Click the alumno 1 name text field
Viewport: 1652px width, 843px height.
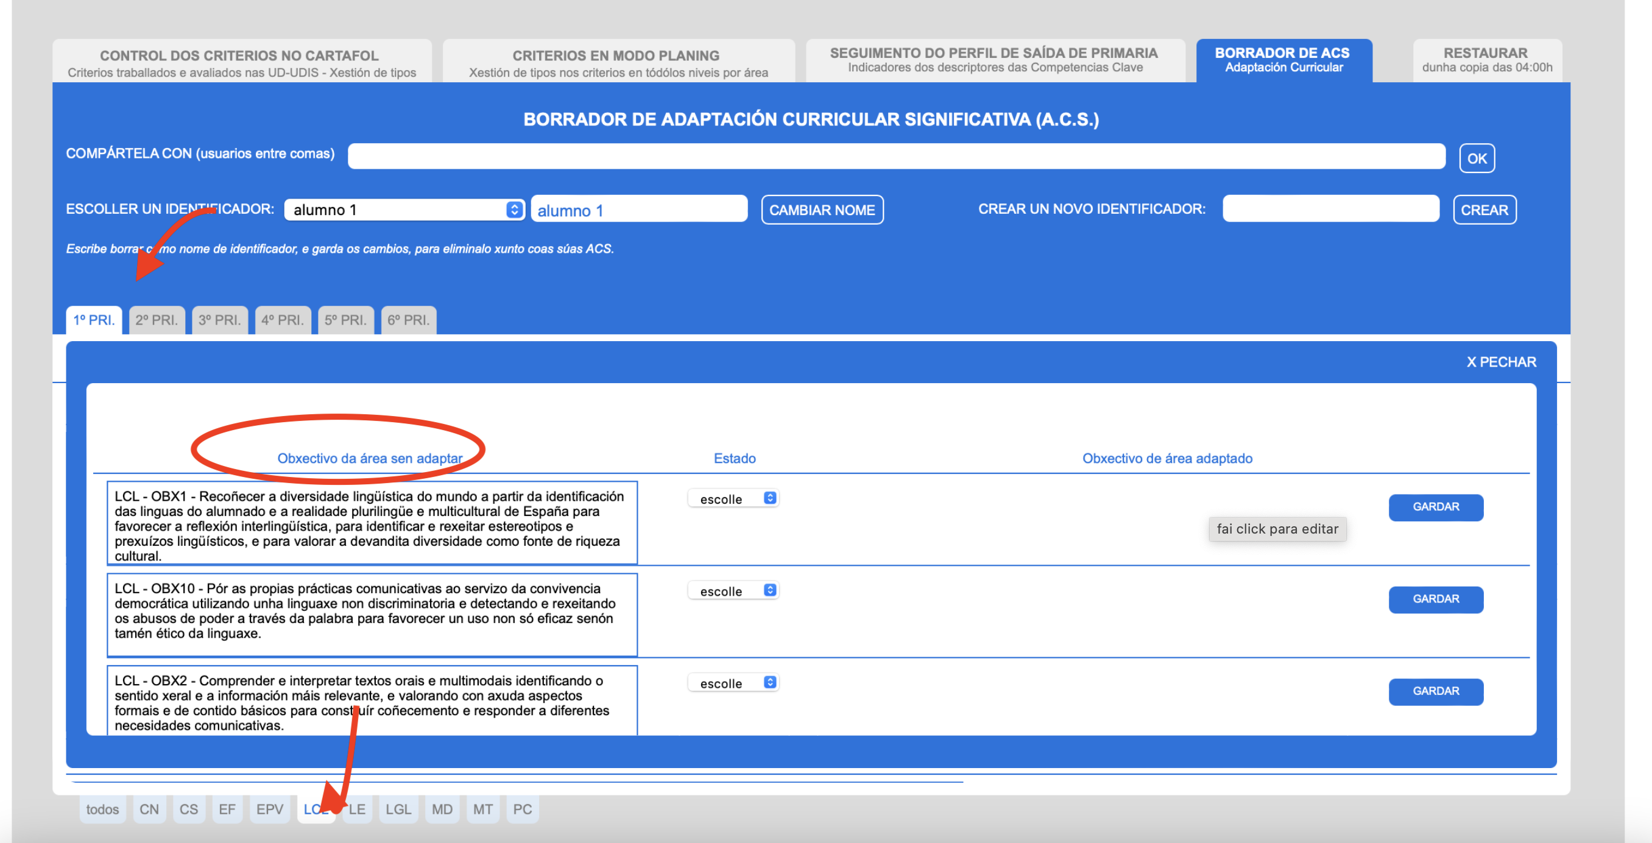click(x=638, y=210)
